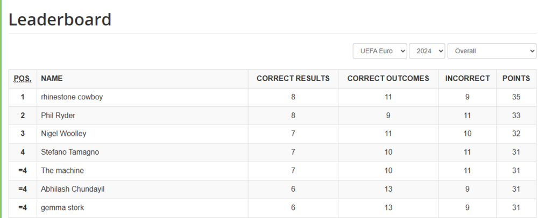This screenshot has height=218, width=538.
Task: Click on Stefano Tamagno in the table
Action: click(x=70, y=152)
